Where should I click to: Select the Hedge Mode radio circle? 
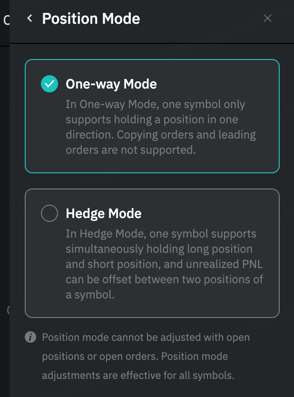[49, 214]
